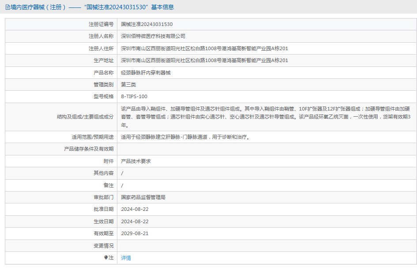Click approval department 国家药品监督管理局
417x269 pixels.
click(x=143, y=197)
